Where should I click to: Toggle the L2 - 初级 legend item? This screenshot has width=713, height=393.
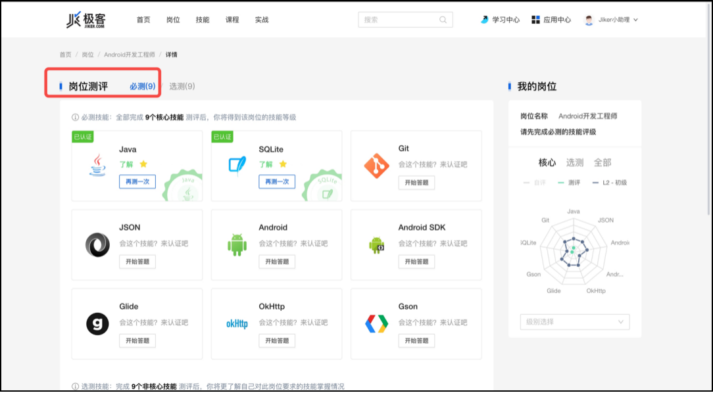pos(609,183)
